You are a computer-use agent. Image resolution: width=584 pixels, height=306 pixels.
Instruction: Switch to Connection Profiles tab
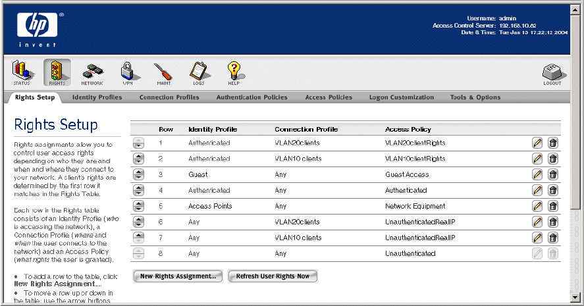pos(169,97)
